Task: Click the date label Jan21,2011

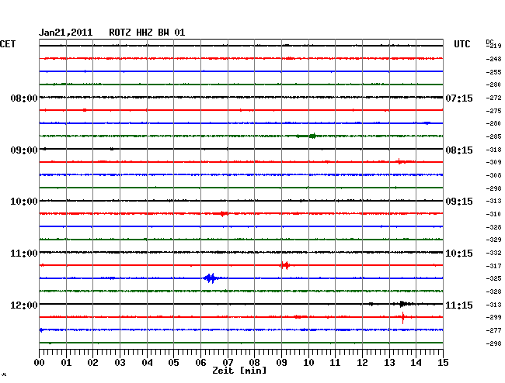Action: coord(66,33)
